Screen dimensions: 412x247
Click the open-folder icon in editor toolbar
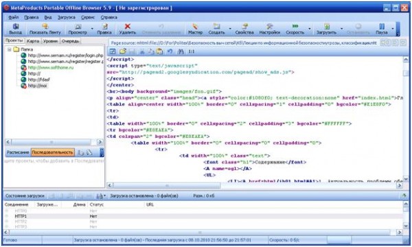point(123,51)
